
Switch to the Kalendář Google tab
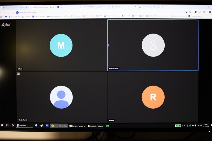149,7
